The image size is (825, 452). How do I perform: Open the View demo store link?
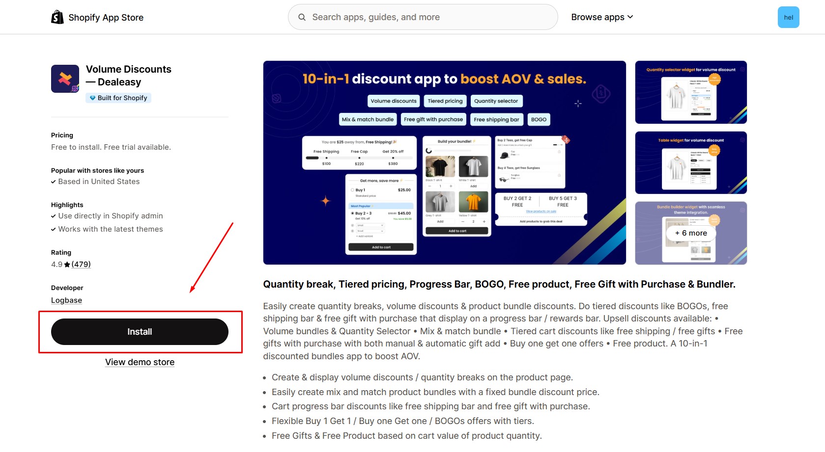pos(140,362)
